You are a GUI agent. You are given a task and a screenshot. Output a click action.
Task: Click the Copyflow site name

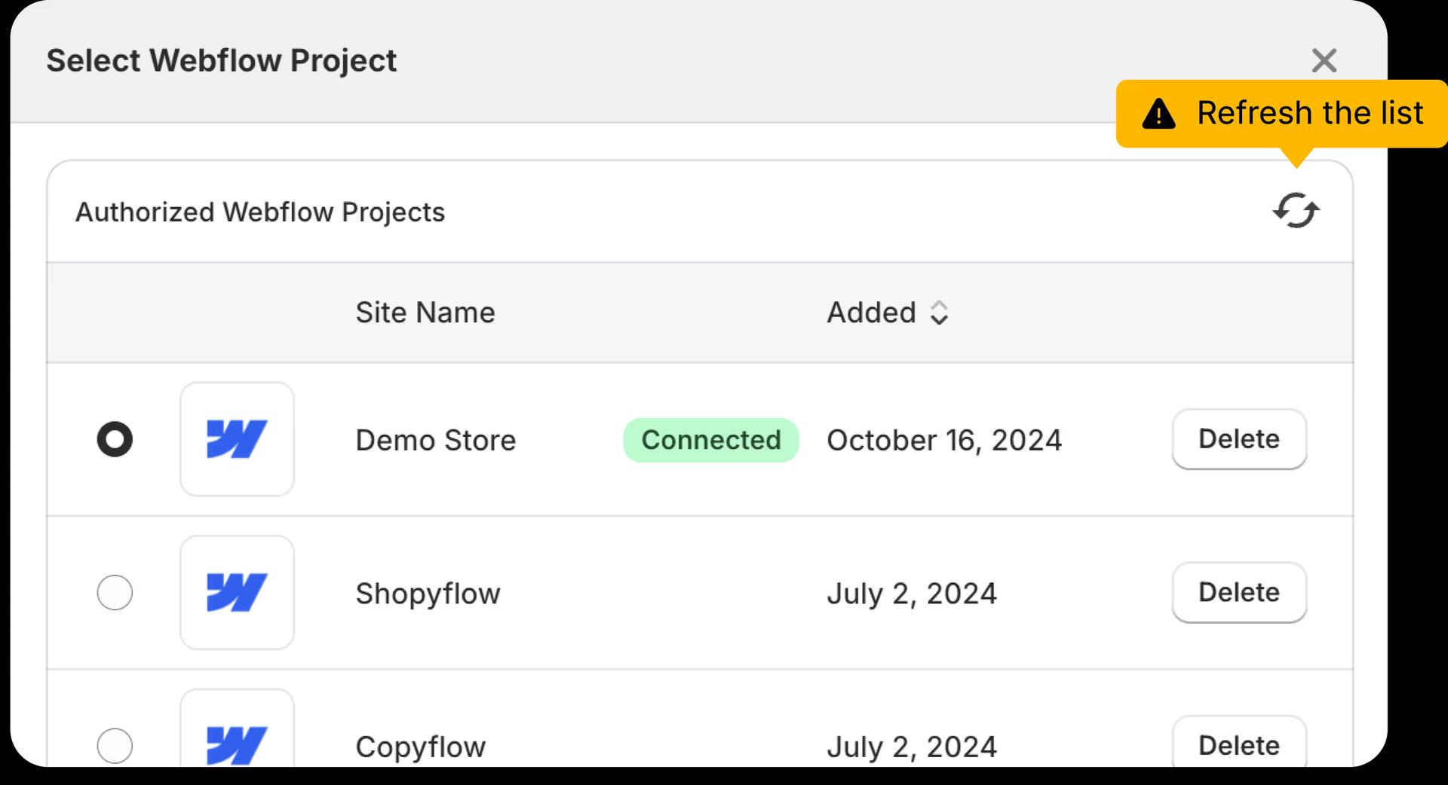tap(421, 747)
